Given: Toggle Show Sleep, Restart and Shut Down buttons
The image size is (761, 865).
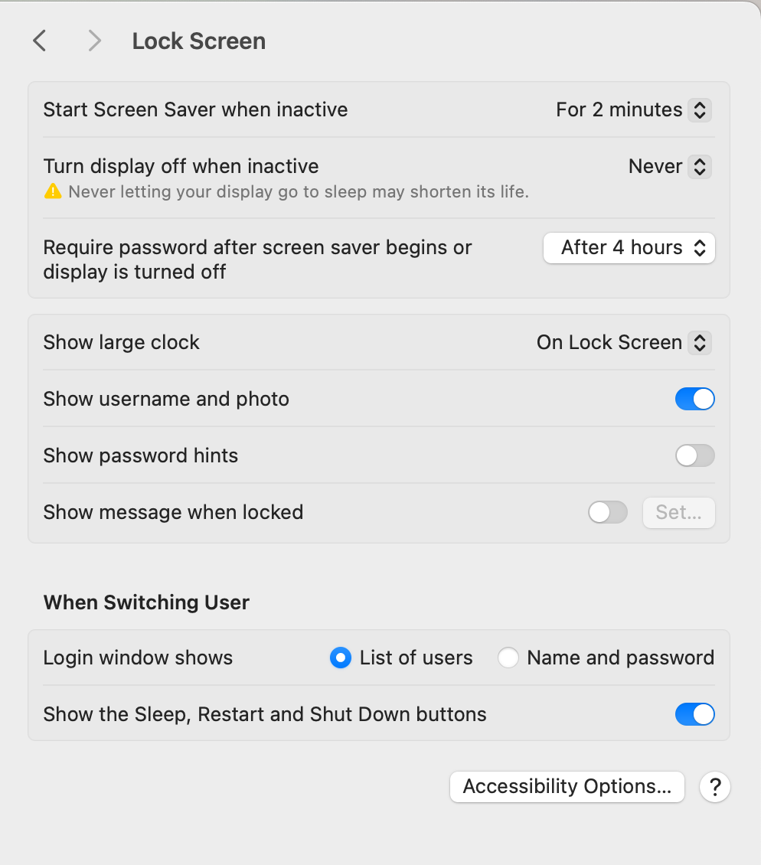Looking at the screenshot, I should coord(695,714).
